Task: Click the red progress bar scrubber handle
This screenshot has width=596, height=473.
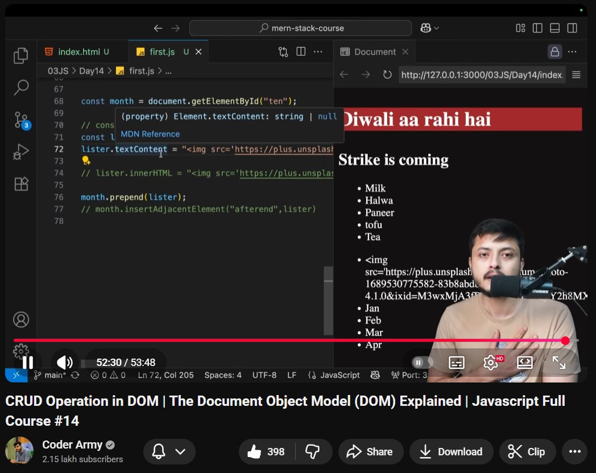Action: 565,340
